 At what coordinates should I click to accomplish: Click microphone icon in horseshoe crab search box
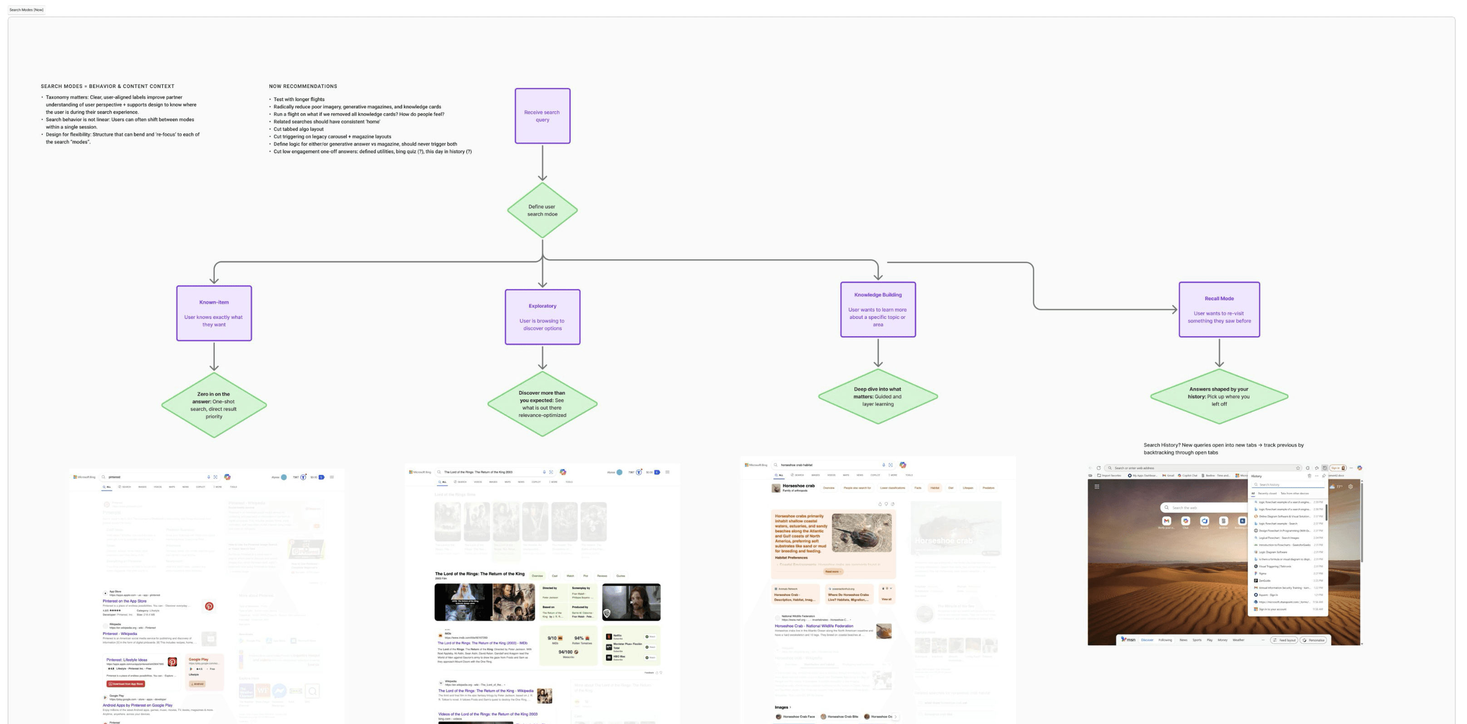[883, 465]
